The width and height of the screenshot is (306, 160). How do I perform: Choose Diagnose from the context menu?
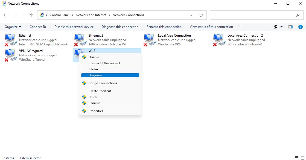click(x=95, y=75)
